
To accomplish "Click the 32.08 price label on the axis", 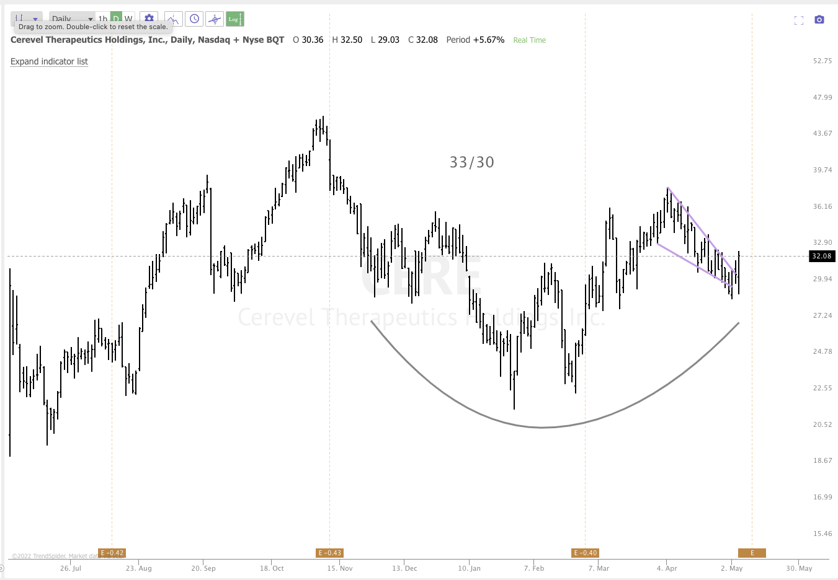I will (x=821, y=256).
